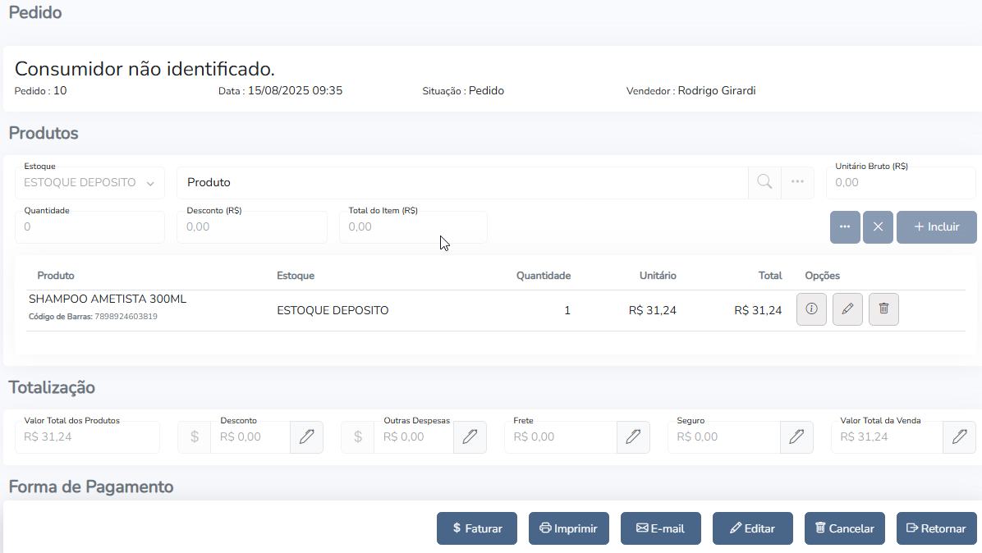Click the ellipsis button left of Incluir
982x553 pixels.
845,227
